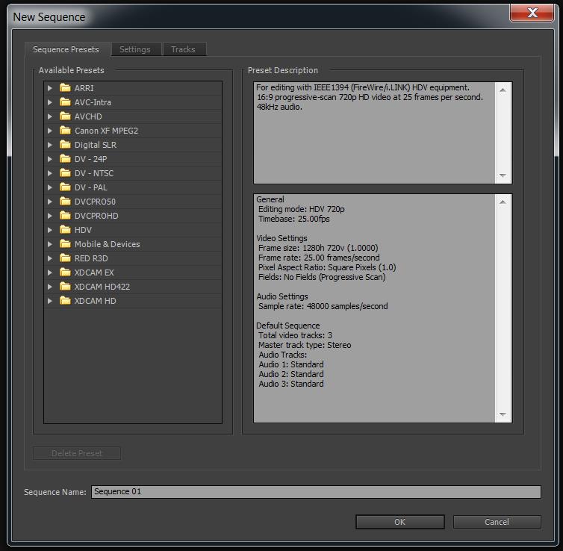Expand the AVC-Intra preset group
This screenshot has height=551, width=563.
[50, 102]
